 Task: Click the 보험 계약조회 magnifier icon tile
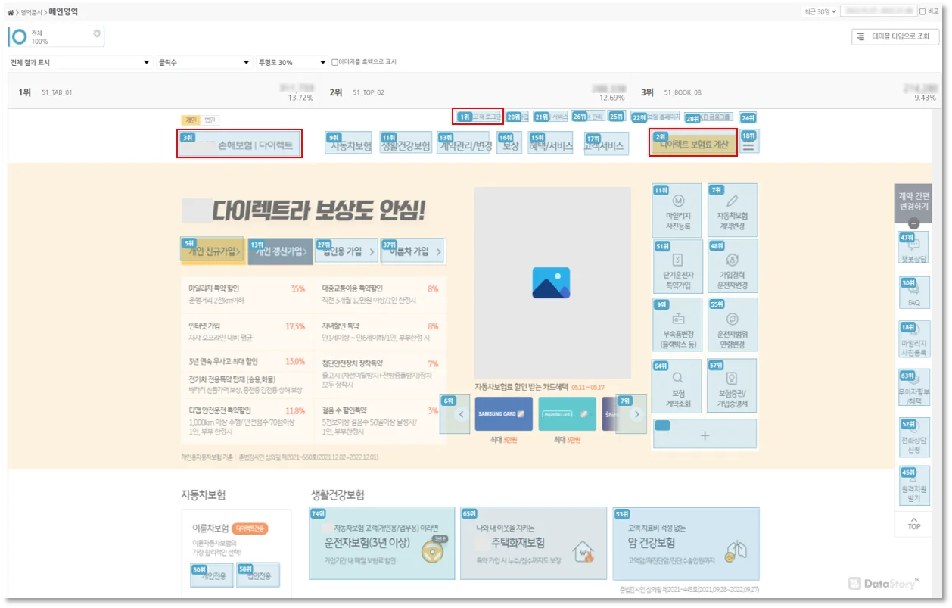(x=678, y=378)
